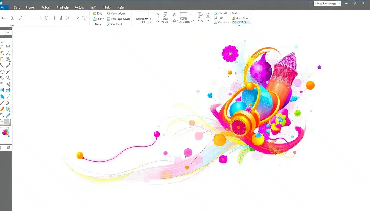Viewport: 370px width, 211px height.
Task: Click the paperclip-shaped toolbar icon
Action: coord(54,18)
